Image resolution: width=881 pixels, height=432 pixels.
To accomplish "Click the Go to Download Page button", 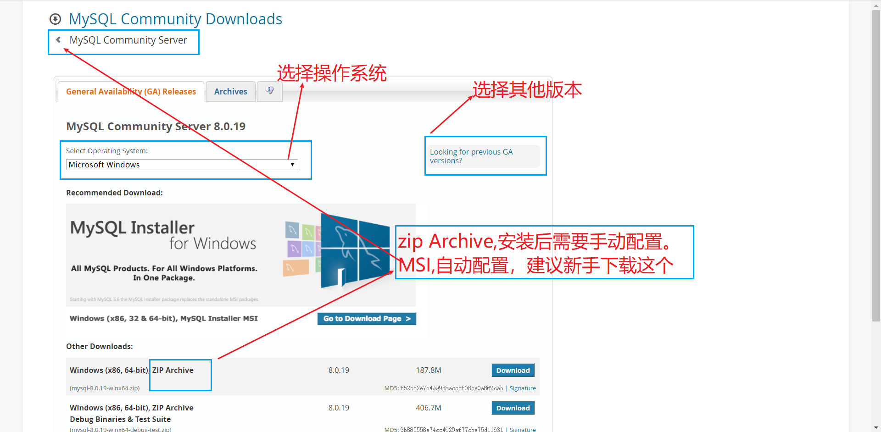I will point(367,319).
